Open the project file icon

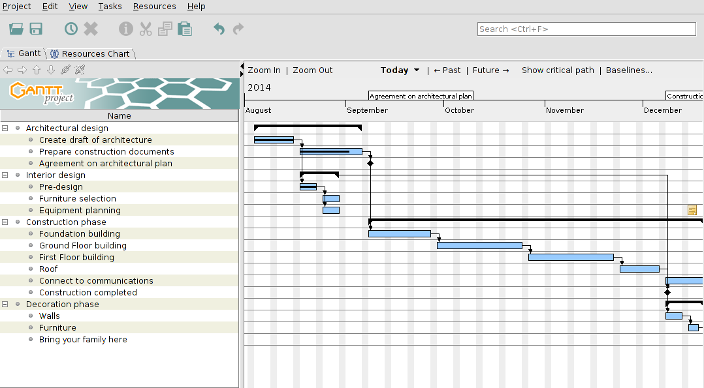pos(16,29)
